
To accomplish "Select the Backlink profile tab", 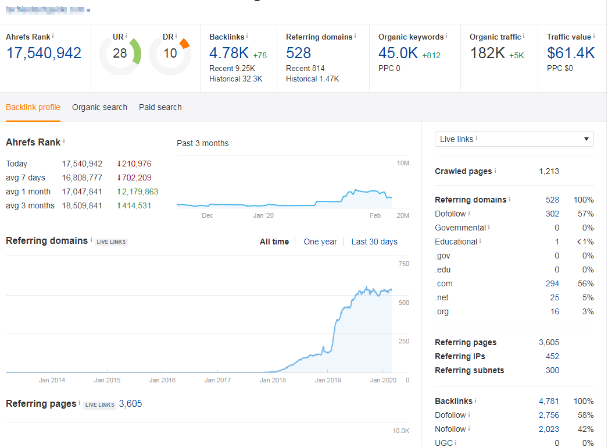I will click(33, 107).
